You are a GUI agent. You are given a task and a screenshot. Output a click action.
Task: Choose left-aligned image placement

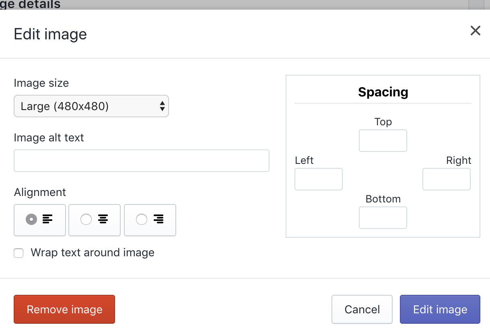click(40, 220)
